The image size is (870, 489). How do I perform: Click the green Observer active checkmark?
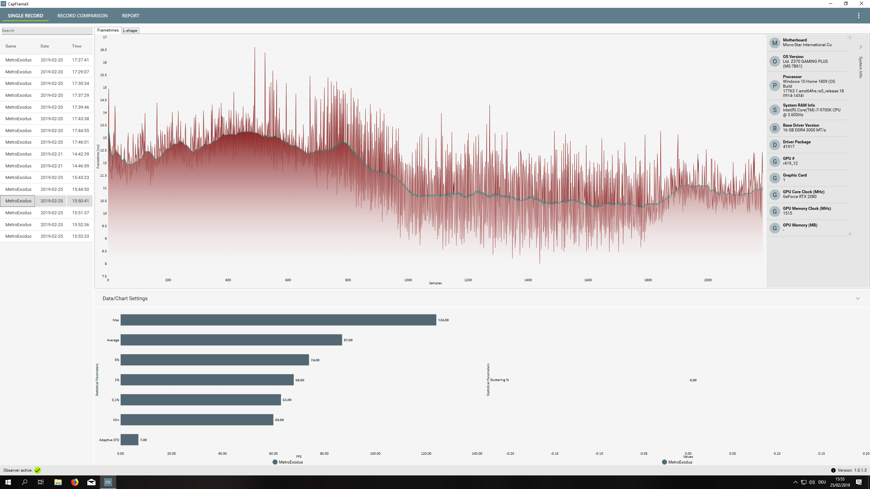tap(37, 470)
